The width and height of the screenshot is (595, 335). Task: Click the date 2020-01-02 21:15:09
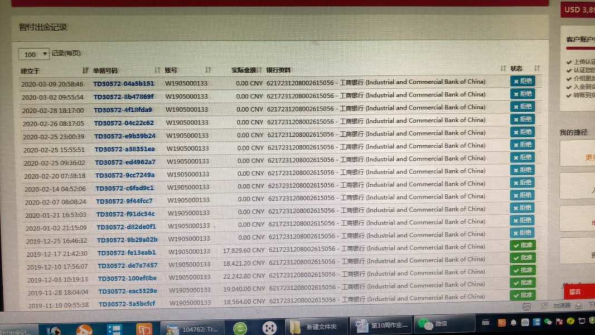(56, 228)
